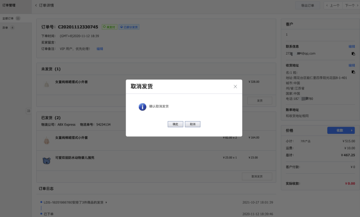Click the 未支付 payment status badge
The width and height of the screenshot is (360, 217).
click(109, 26)
